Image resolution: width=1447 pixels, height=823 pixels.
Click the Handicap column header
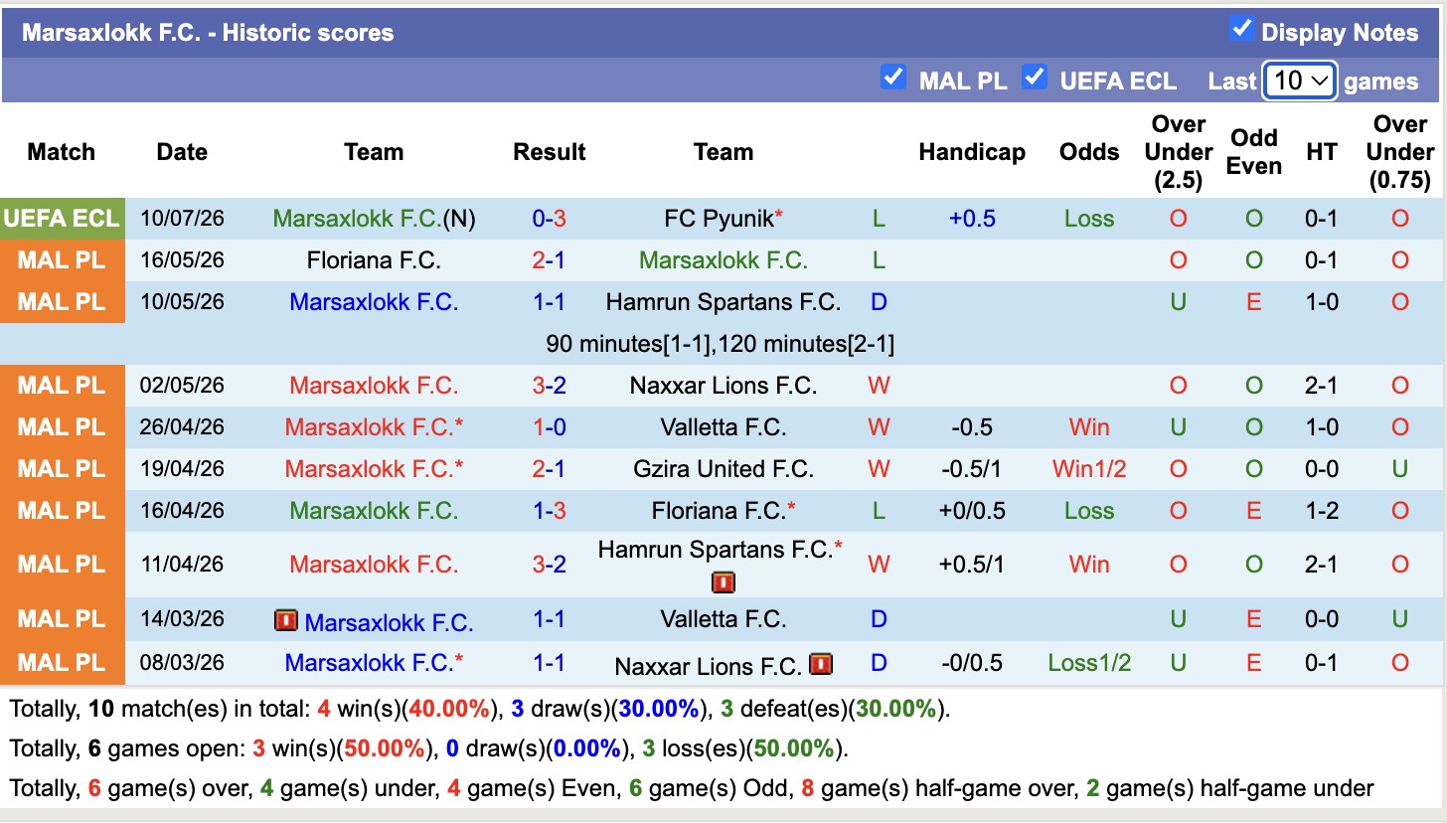tap(972, 152)
